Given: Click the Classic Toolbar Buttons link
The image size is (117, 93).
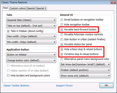Looking at the screenshot, I should [16, 85].
